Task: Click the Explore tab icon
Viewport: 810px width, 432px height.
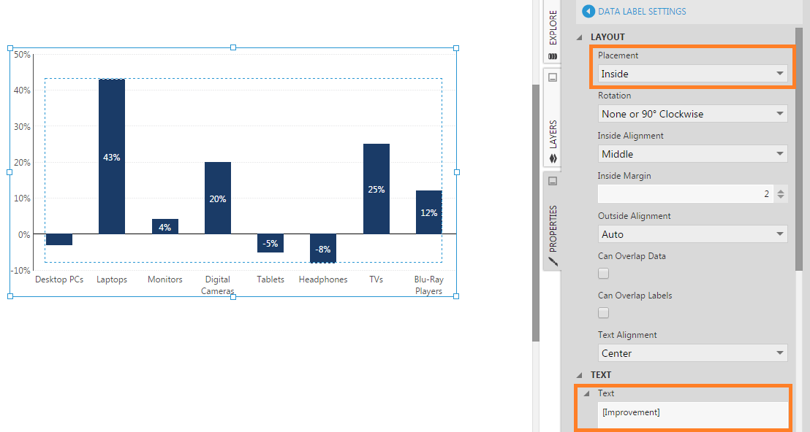Action: [553, 56]
